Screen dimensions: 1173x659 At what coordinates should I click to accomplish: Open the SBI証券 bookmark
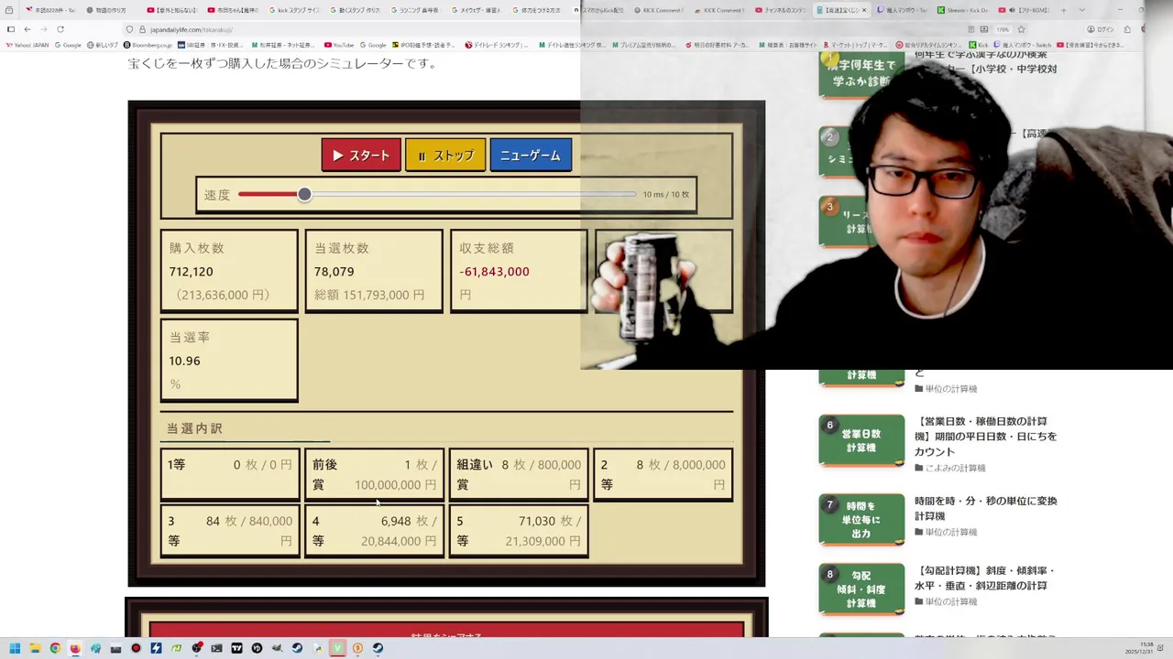pos(210,45)
